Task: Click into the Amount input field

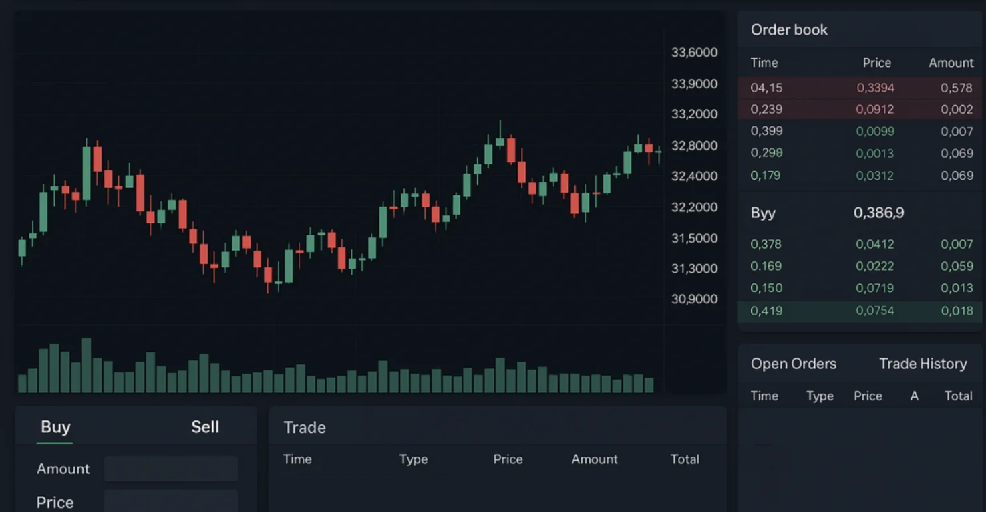Action: (x=171, y=469)
